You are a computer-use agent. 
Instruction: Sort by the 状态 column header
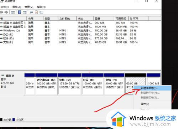click(x=85, y=19)
